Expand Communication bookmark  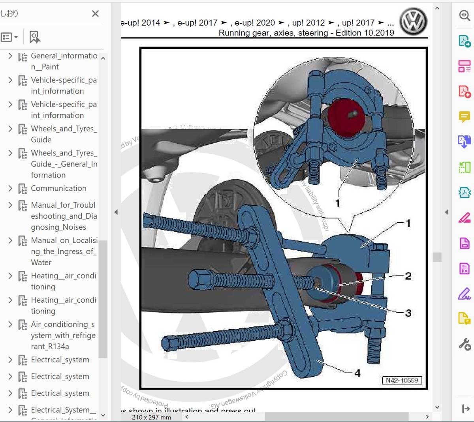click(x=10, y=189)
